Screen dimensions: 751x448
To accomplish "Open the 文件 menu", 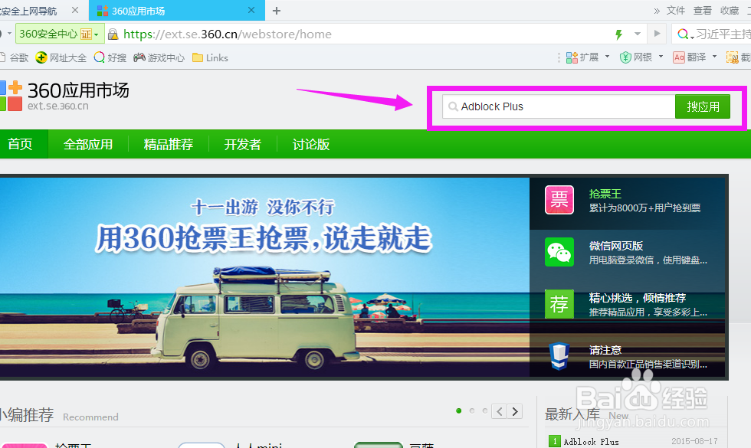I will 676,11.
